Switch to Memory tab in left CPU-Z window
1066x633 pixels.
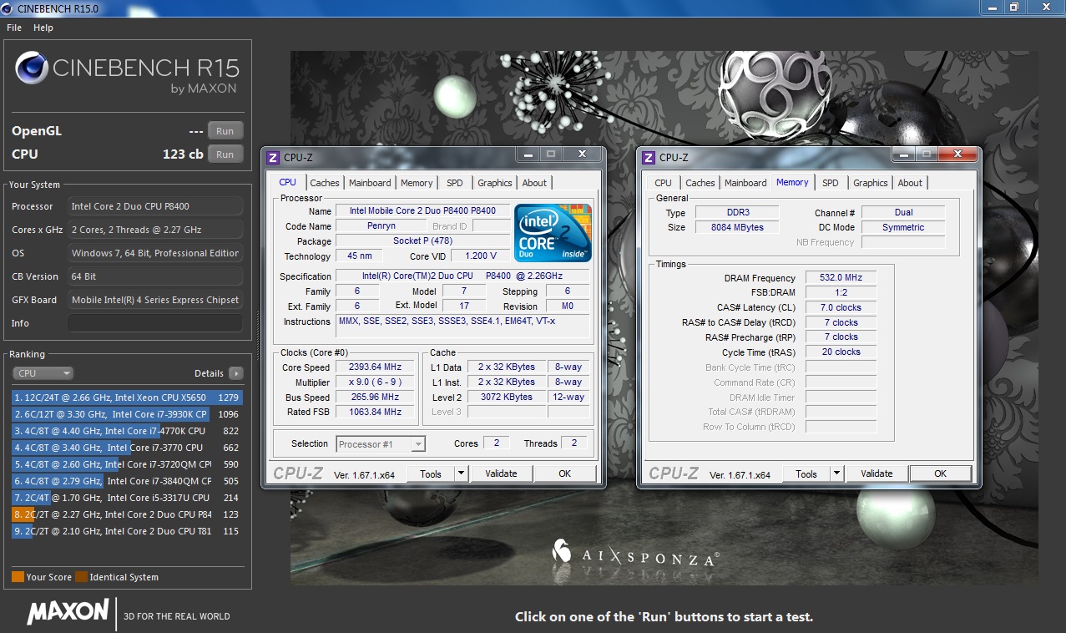pyautogui.click(x=417, y=183)
